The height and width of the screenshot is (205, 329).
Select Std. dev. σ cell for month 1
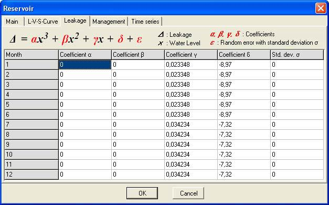click(297, 65)
